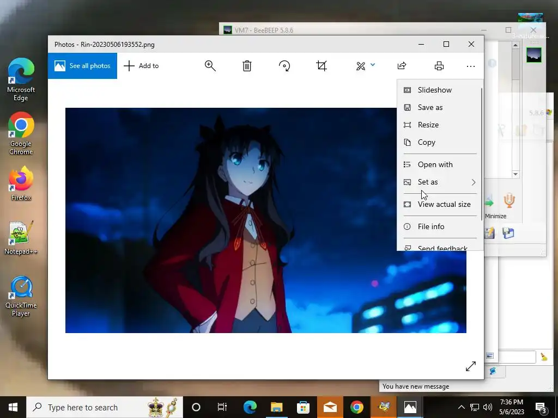Expand the Edit & Create dropdown chevron
The width and height of the screenshot is (558, 418).
click(373, 65)
